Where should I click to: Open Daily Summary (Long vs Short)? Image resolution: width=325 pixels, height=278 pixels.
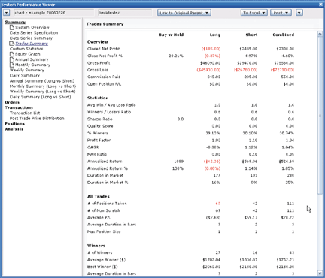(x=41, y=97)
